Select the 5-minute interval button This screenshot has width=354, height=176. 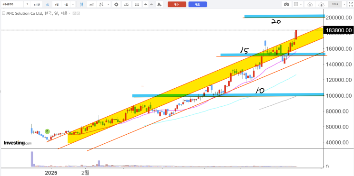pos(27,4)
